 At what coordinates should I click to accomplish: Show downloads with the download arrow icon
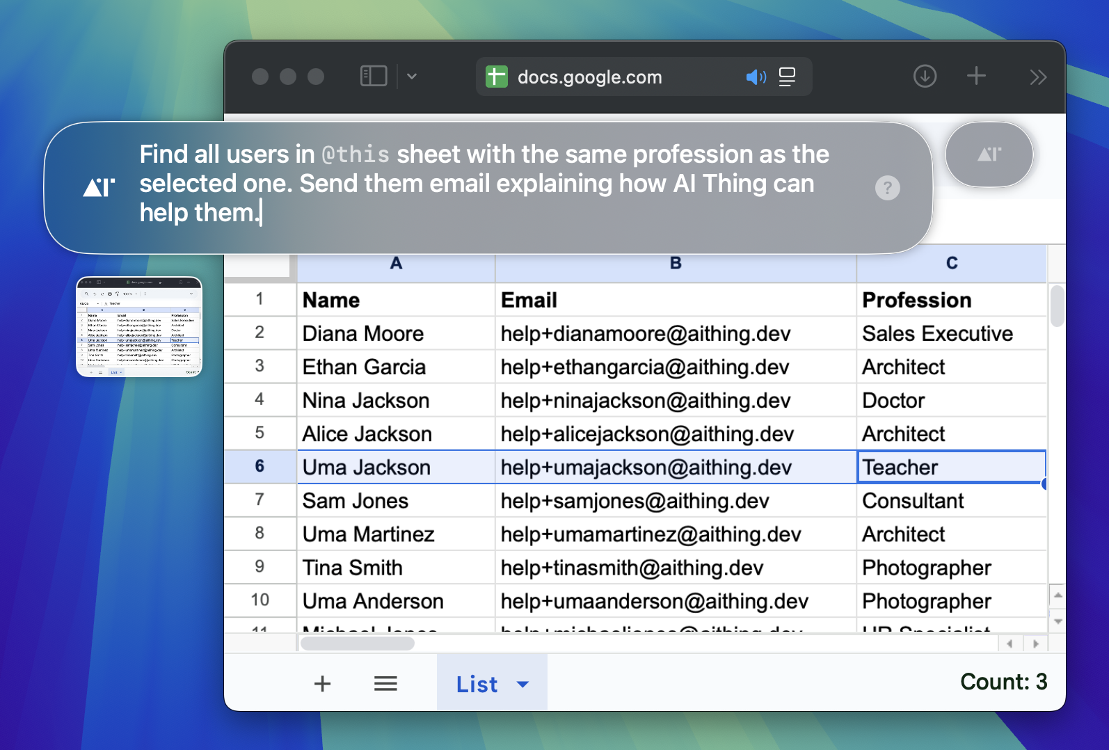[925, 76]
